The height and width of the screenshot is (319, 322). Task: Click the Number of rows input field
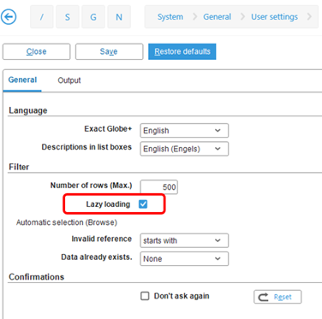tap(159, 187)
